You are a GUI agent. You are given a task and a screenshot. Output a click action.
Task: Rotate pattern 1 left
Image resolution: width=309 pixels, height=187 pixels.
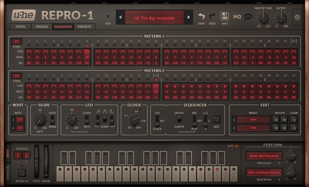pyautogui.click(x=276, y=120)
